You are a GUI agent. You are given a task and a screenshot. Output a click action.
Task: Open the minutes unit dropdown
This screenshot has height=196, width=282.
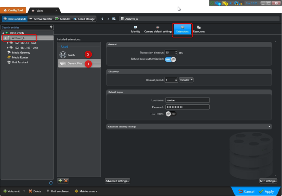[x=186, y=80]
